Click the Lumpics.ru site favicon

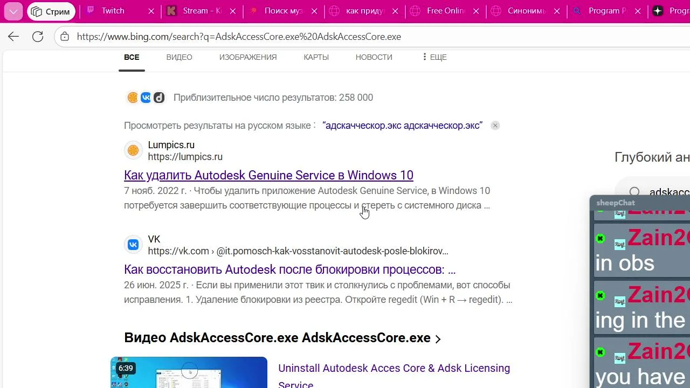133,150
